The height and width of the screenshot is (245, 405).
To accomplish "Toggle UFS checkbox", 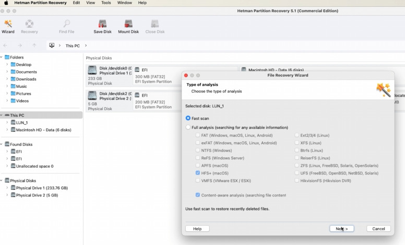I will [x=297, y=173].
